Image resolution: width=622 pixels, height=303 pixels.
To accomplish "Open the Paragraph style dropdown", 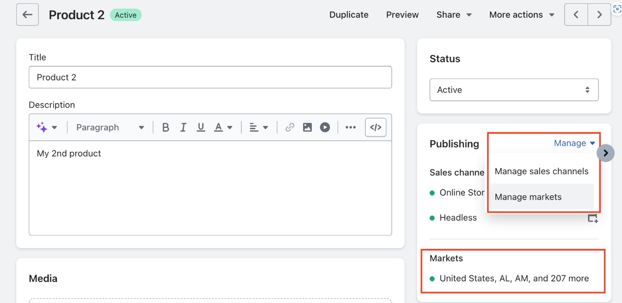I will tap(110, 127).
